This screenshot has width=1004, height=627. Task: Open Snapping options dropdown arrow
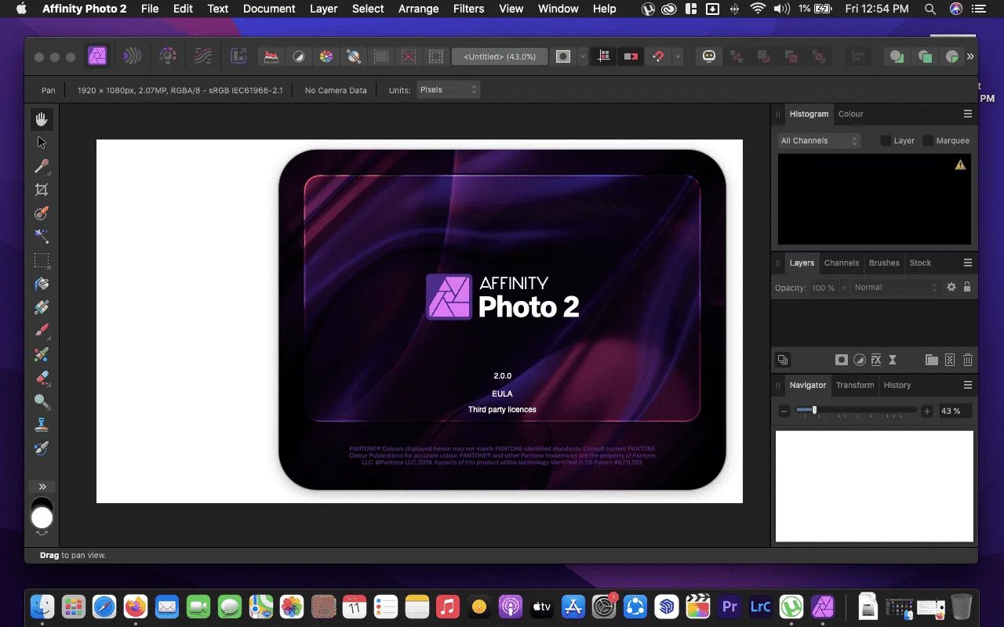coord(678,56)
